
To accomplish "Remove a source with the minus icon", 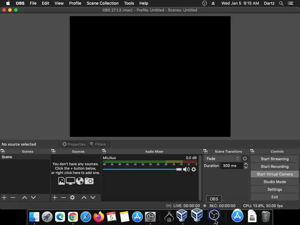I will pos(64,197).
